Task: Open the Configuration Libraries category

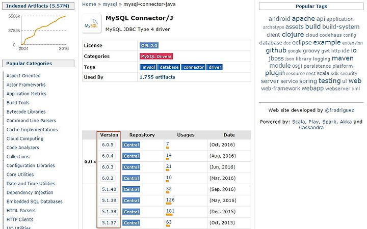Action: tap(31, 166)
